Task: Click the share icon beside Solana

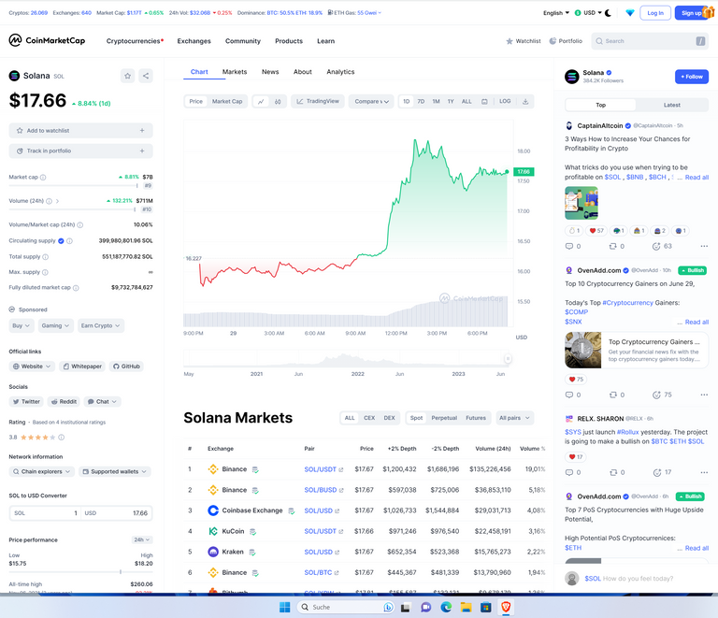Action: (x=146, y=76)
